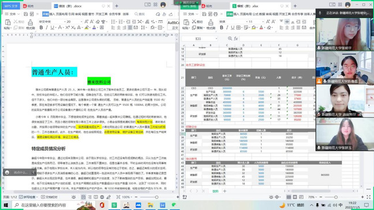Apply yellow text highlight in Word toolbar
Image resolution: width=374 pixels, height=210 pixels.
pos(87,28)
